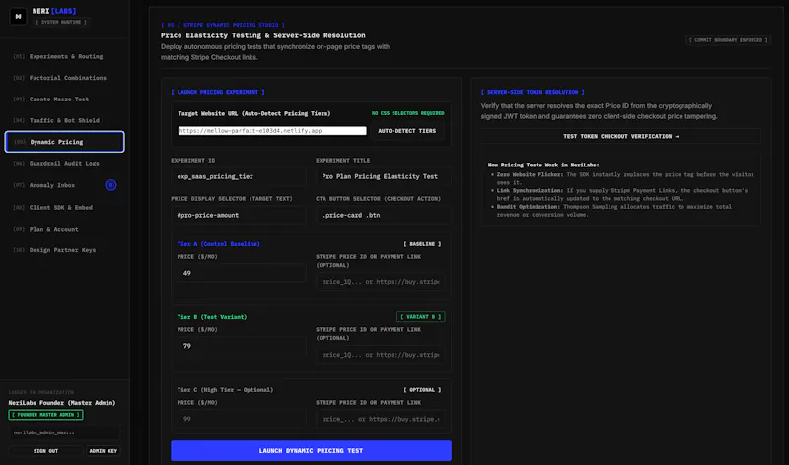The height and width of the screenshot is (465, 789).
Task: Edit the Experiment Title field
Action: 384,177
